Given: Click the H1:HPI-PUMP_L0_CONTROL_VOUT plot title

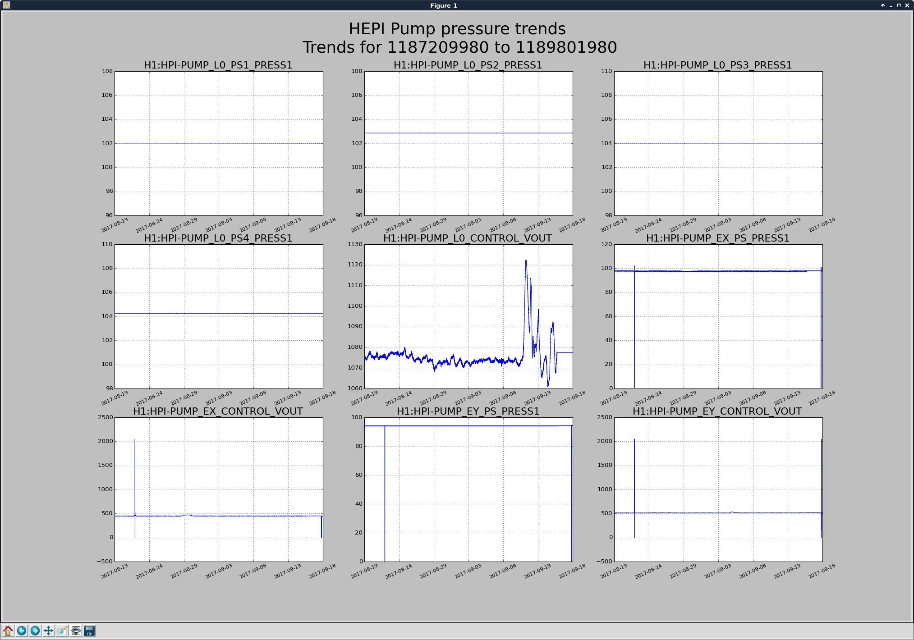Looking at the screenshot, I should coord(468,238).
